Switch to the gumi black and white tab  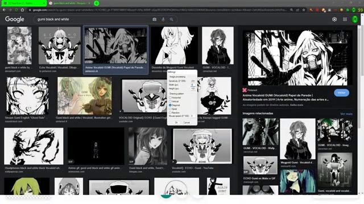(x=70, y=3)
